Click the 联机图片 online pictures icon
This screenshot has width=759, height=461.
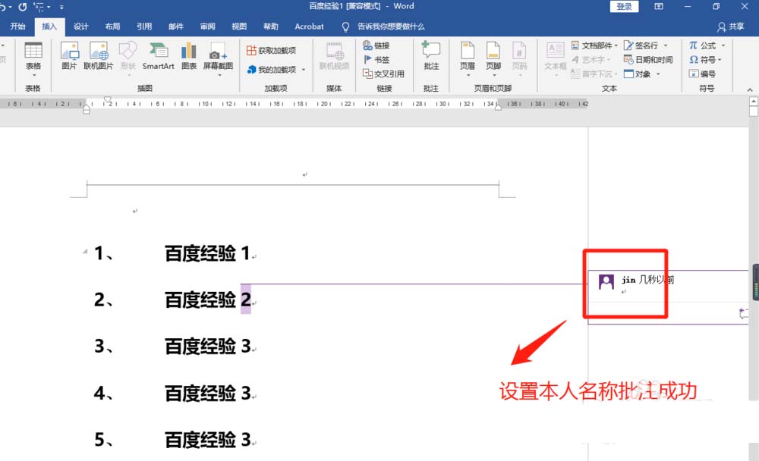click(x=98, y=56)
